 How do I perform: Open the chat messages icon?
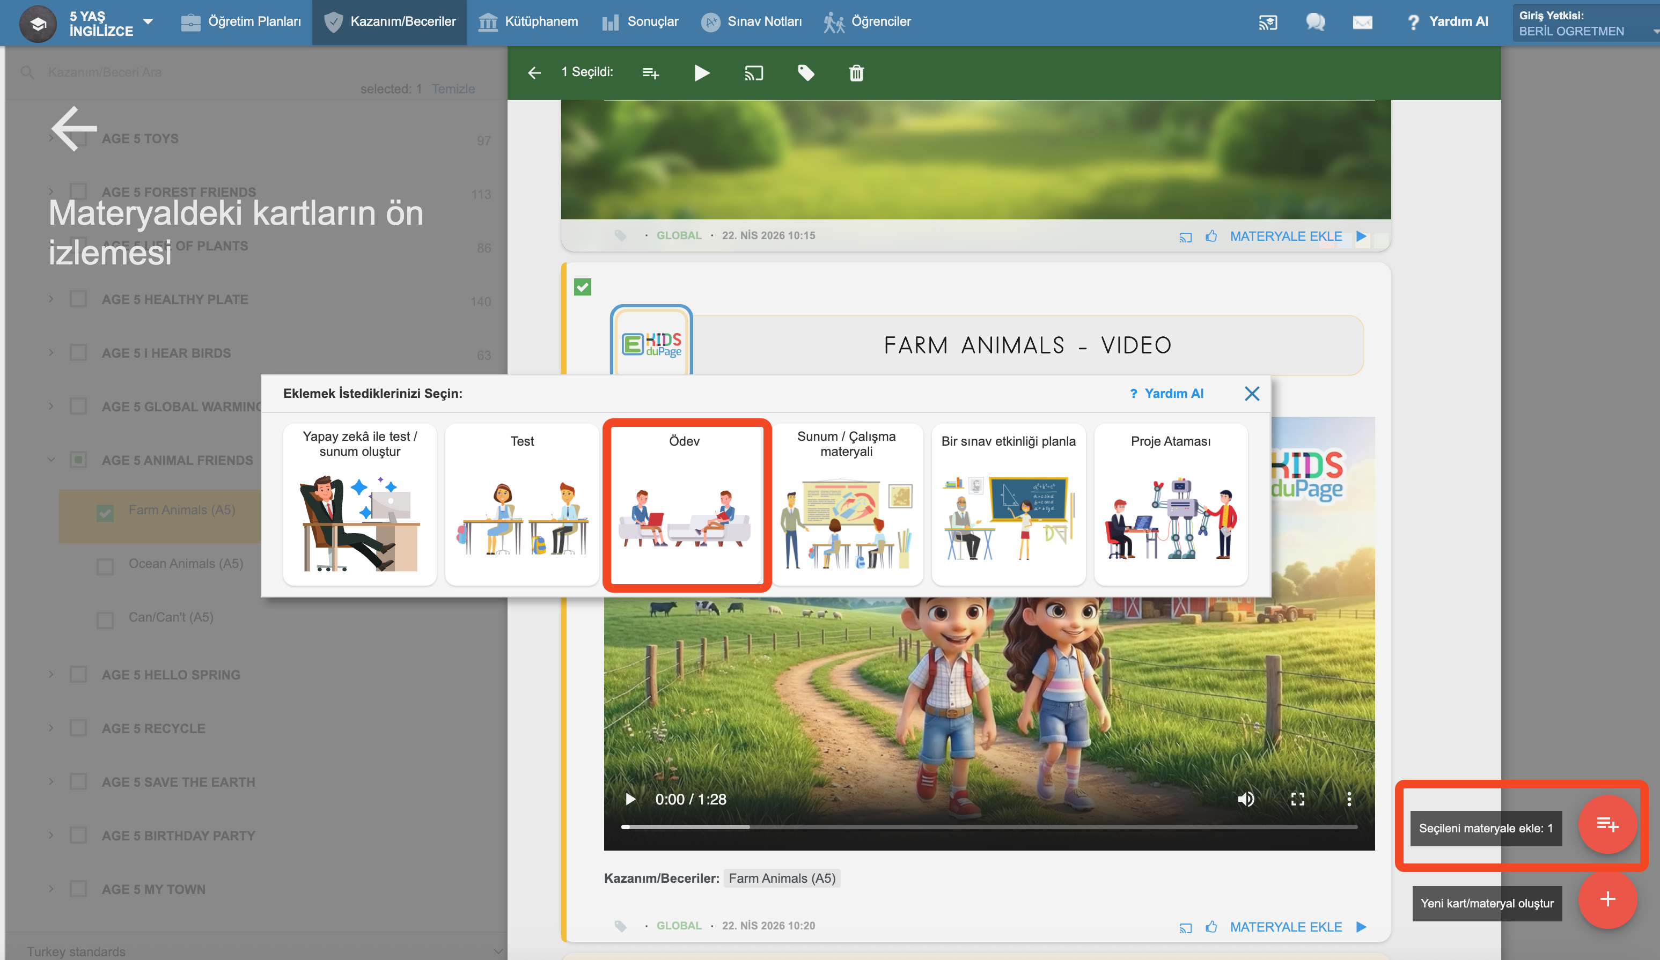[1316, 23]
